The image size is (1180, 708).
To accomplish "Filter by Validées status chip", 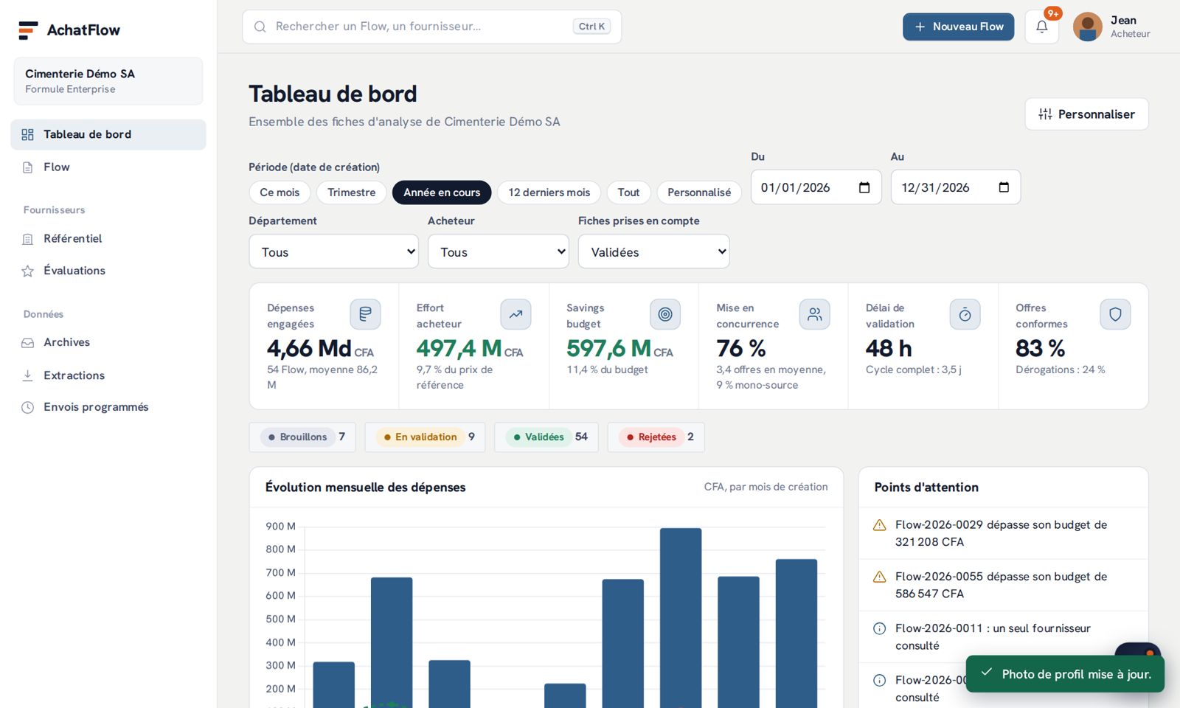I will tap(546, 437).
